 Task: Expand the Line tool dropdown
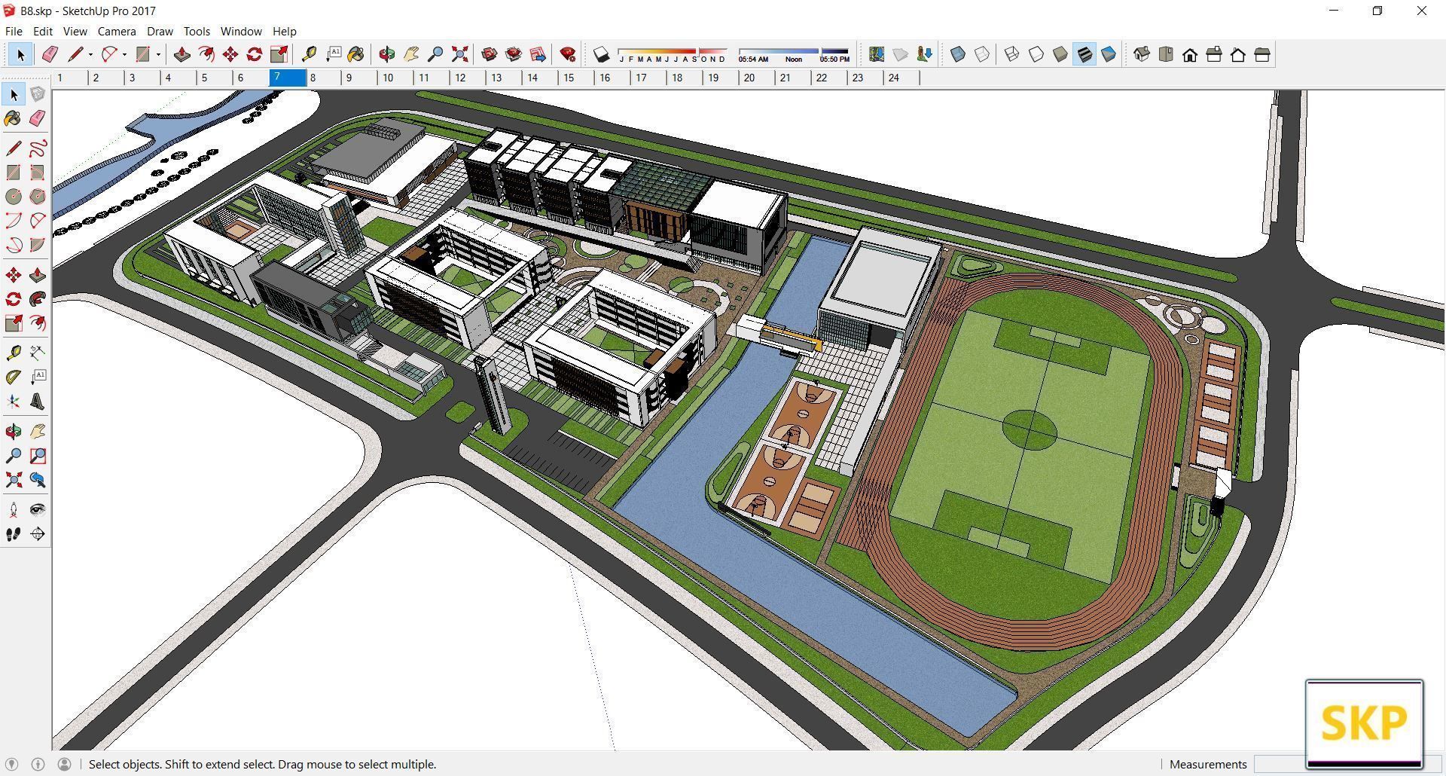pyautogui.click(x=90, y=54)
